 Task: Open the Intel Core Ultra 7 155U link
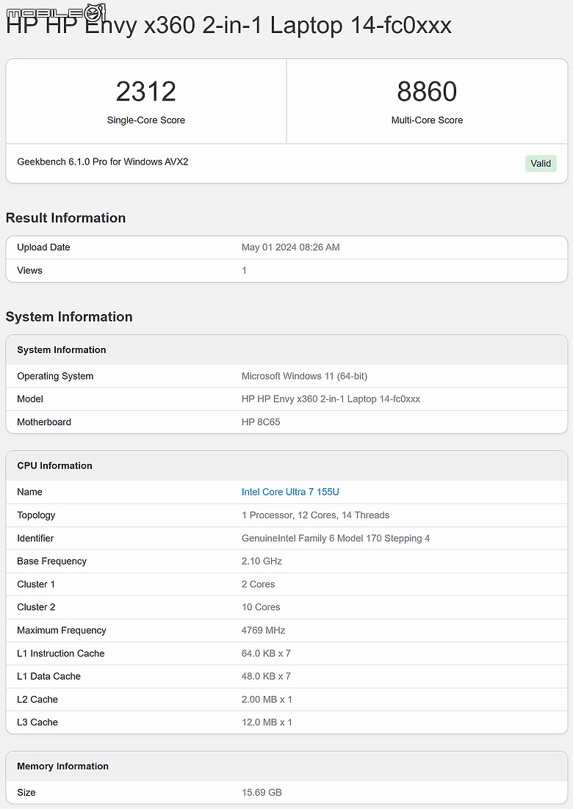tap(290, 492)
